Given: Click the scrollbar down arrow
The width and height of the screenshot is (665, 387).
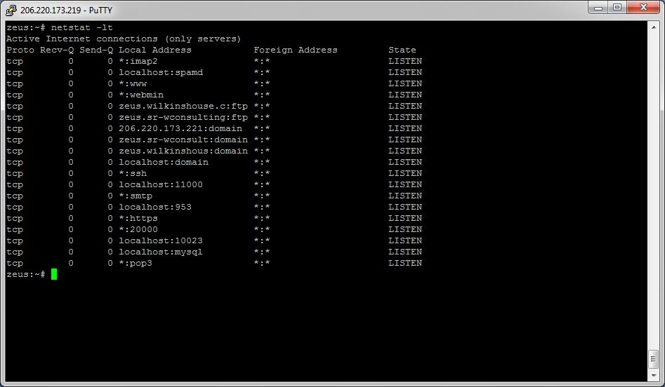Looking at the screenshot, I should [653, 375].
